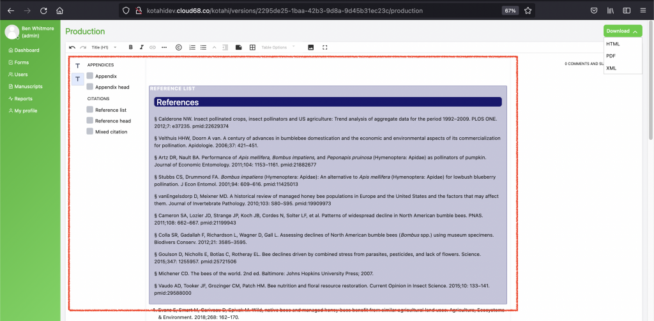Open the browser library icon
The image size is (654, 321).
pyautogui.click(x=610, y=10)
